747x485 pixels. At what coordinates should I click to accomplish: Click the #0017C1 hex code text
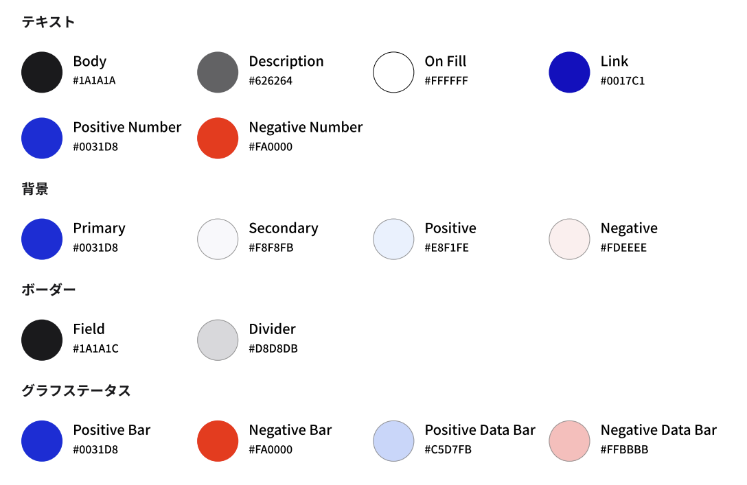click(622, 81)
